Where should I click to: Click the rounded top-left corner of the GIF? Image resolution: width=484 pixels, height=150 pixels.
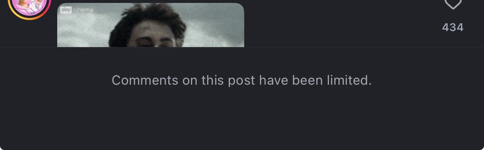point(60,5)
